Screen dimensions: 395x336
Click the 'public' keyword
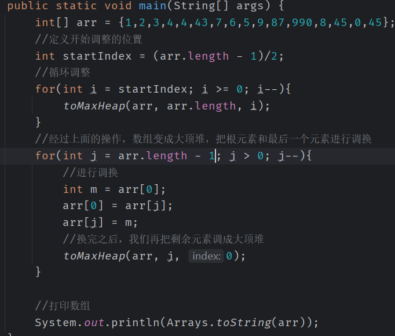(28, 6)
